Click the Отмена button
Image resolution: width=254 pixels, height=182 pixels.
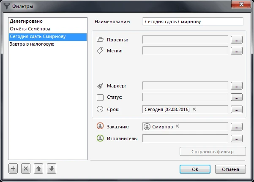[230, 169]
